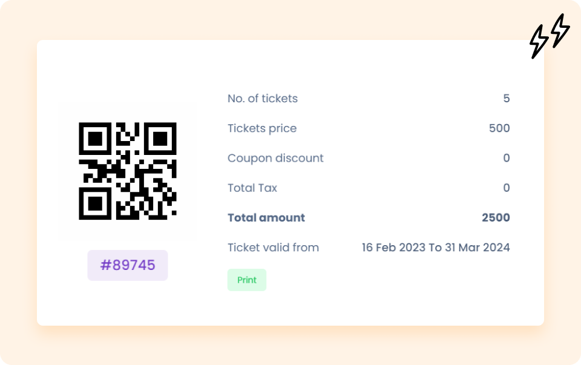Click the total amount value 2500
The image size is (581, 365).
tap(496, 217)
